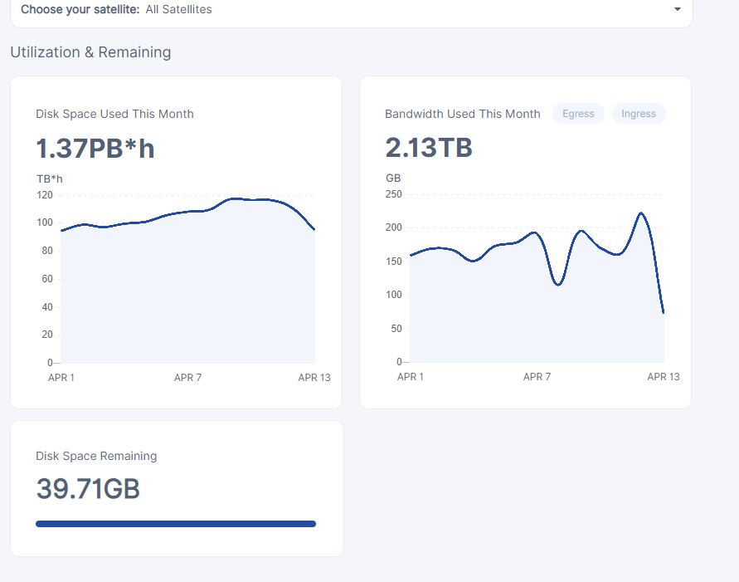Click APR 7 on the disk space chart

(187, 378)
